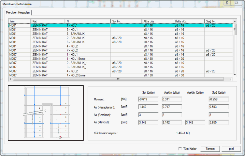Select the 2 - SAHANLIK_1 row

tap(120, 63)
